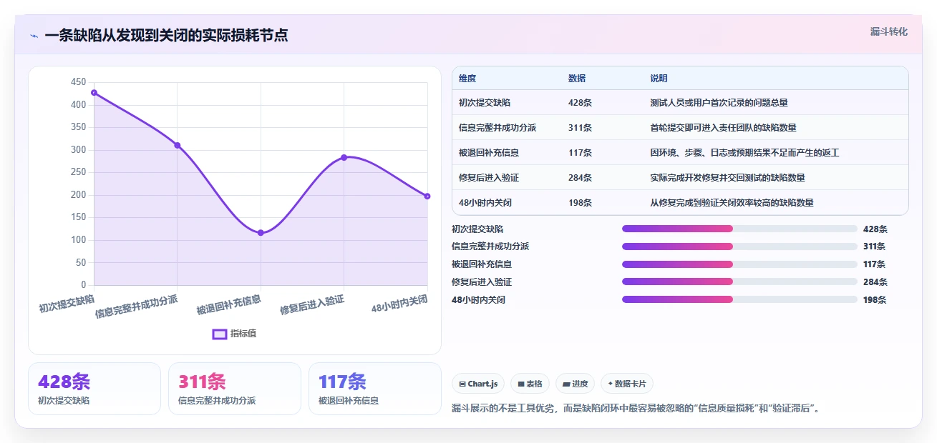Click the x-axis label 被退回补充信息 on the chart

tap(229, 304)
